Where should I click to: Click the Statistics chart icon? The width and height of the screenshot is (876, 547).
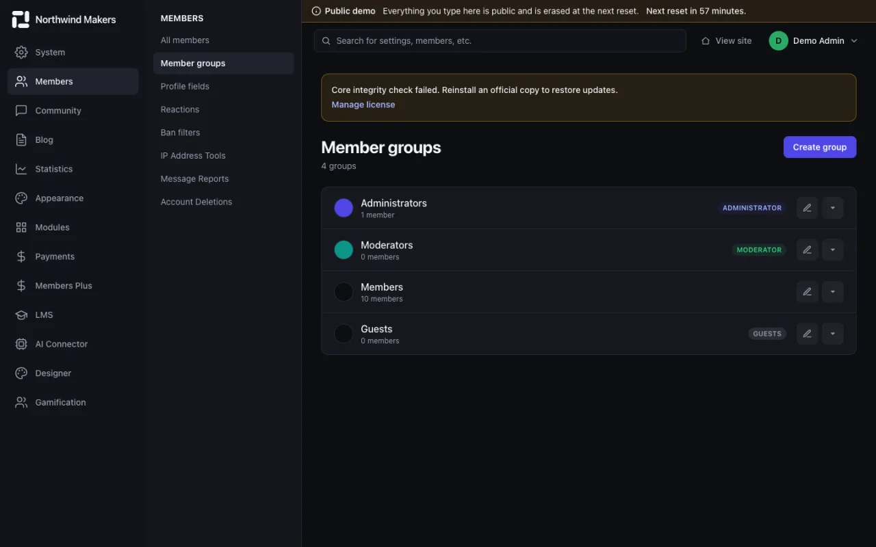coord(21,169)
